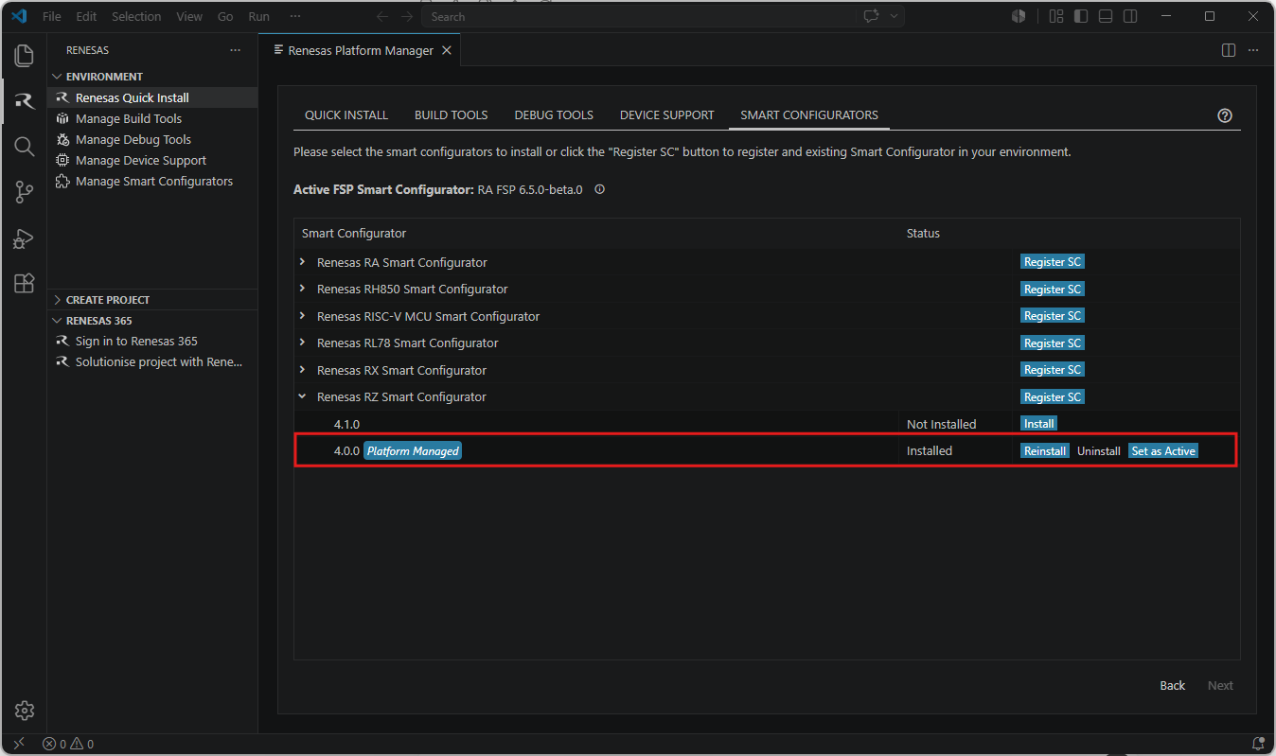Click the VS Code logo icon

coord(19,16)
